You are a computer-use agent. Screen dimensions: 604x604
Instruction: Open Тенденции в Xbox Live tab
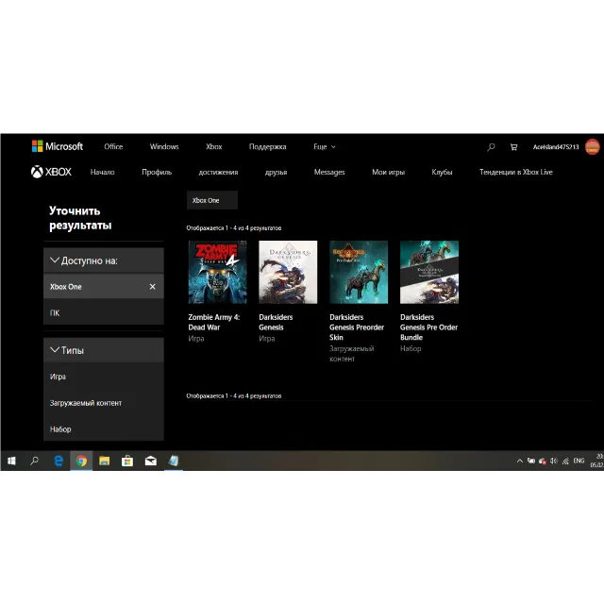[x=516, y=172]
